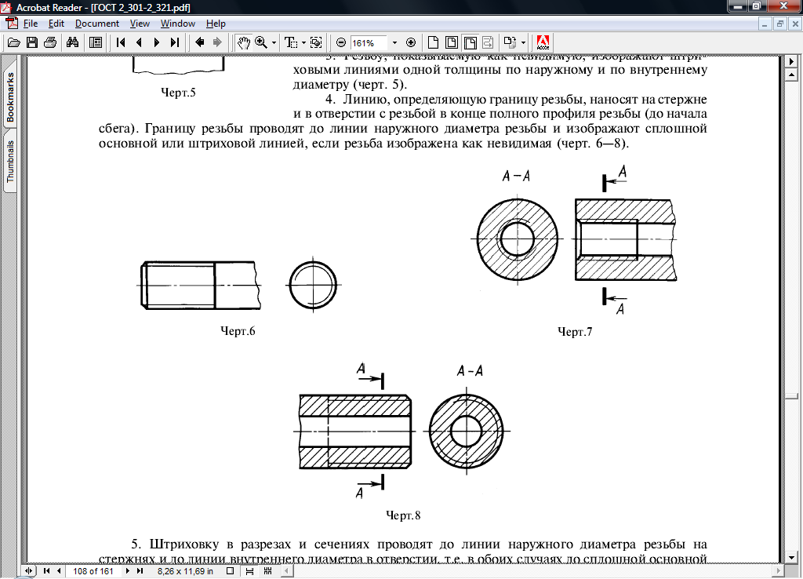Switch to Continuous Facing layout in status bar
Screen dimensions: 803x579
pos(267,571)
